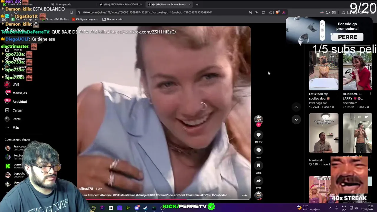Follow creator with the red plus badge
This screenshot has height=212, width=377.
tap(259, 125)
